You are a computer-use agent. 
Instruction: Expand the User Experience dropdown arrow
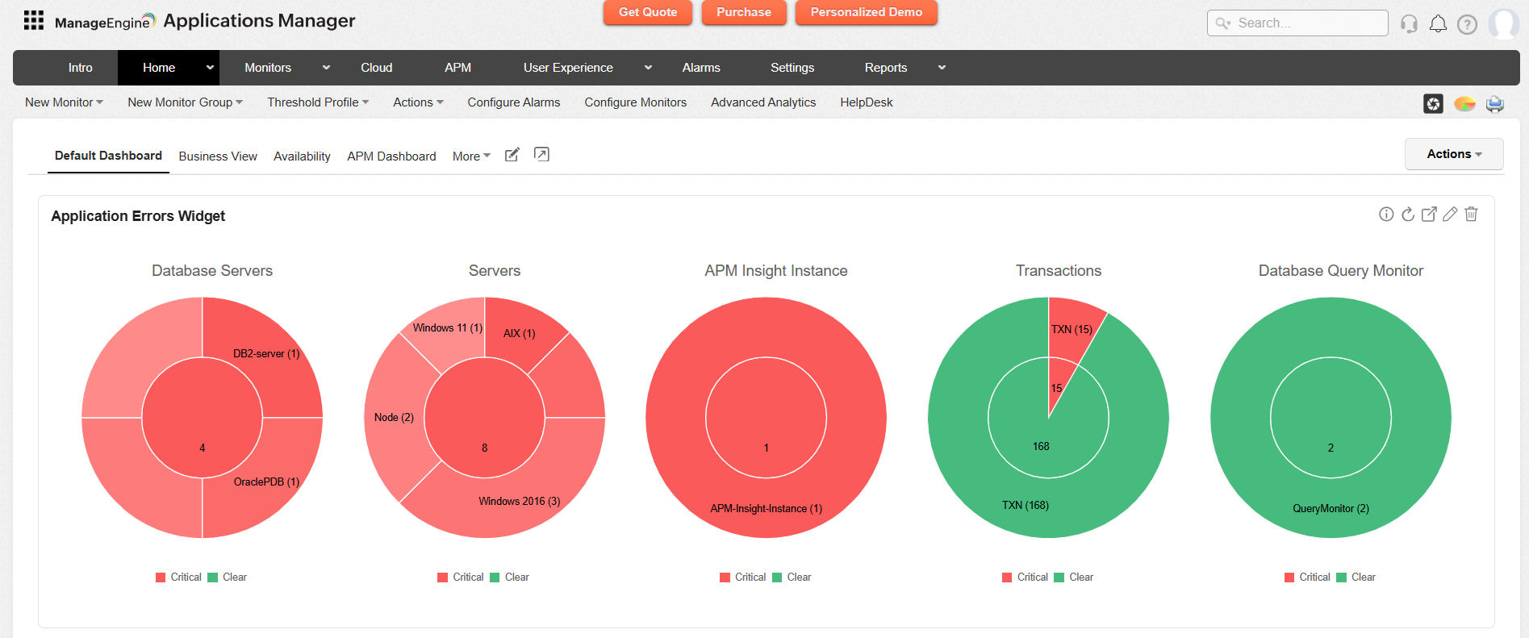648,68
